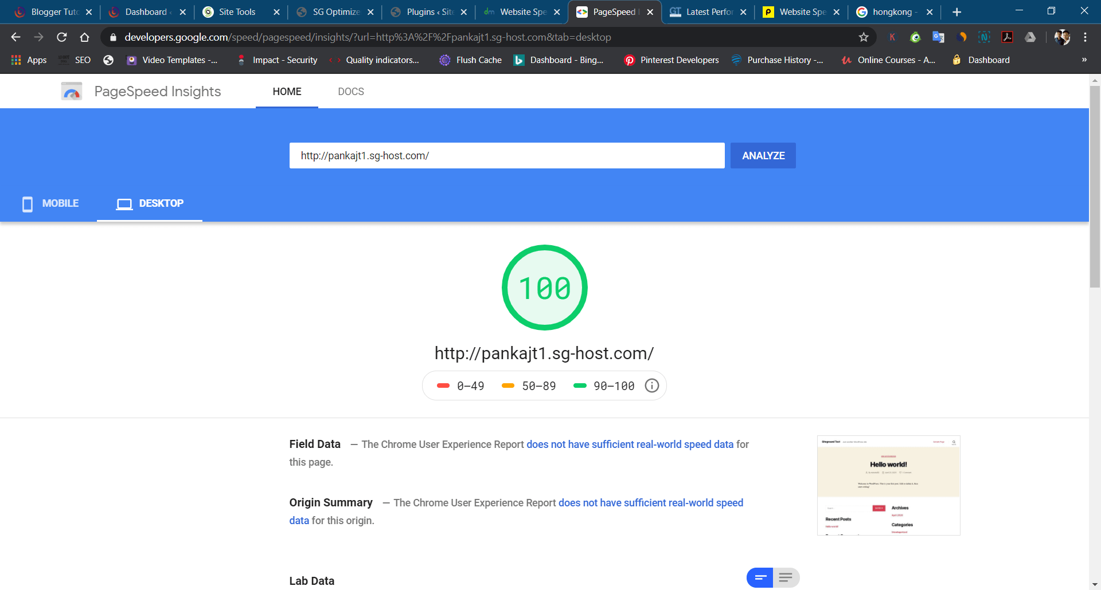This screenshot has height=590, width=1101.
Task: Open the green circular extension icon
Action: 915,37
